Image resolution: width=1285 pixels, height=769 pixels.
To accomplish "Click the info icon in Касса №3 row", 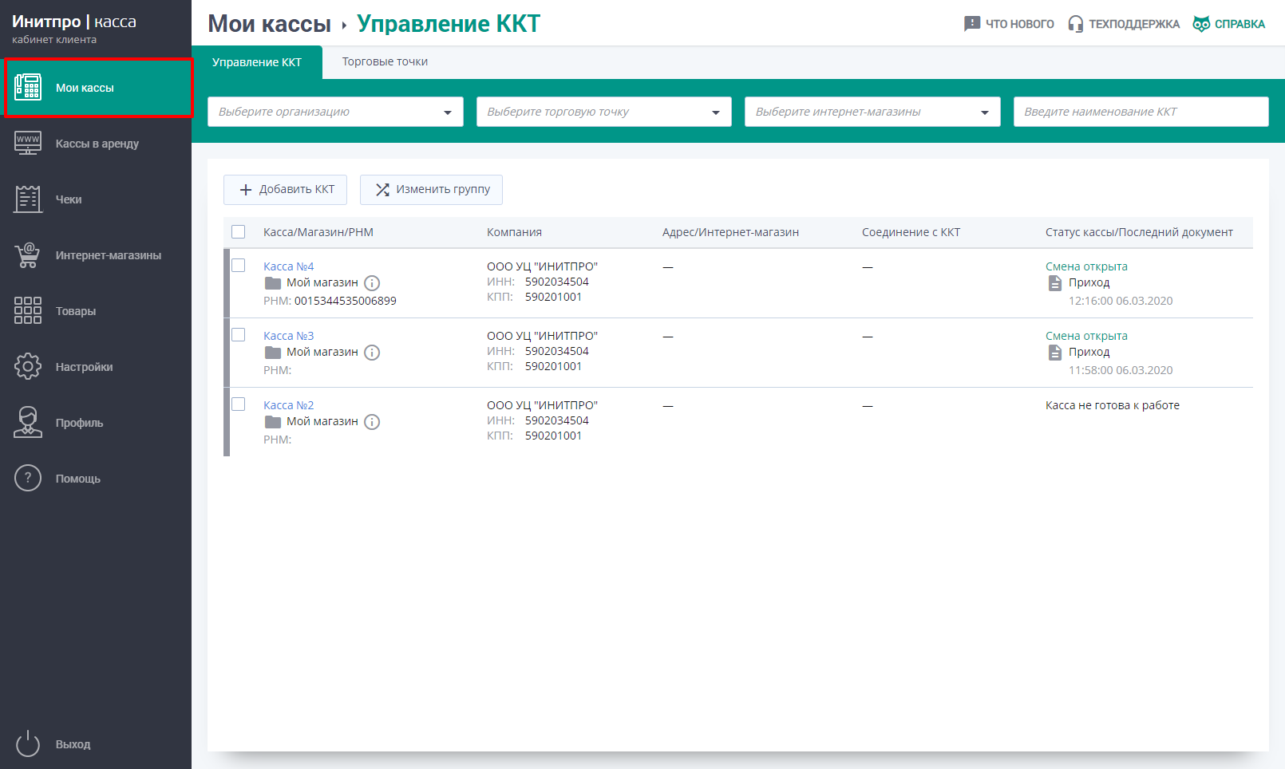I will [x=372, y=353].
